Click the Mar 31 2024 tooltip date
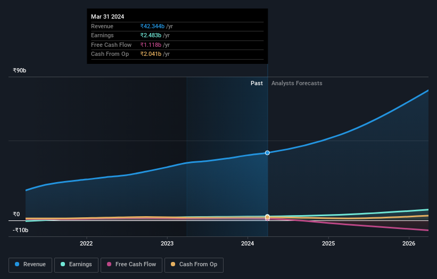The width and height of the screenshot is (437, 279). click(x=108, y=17)
